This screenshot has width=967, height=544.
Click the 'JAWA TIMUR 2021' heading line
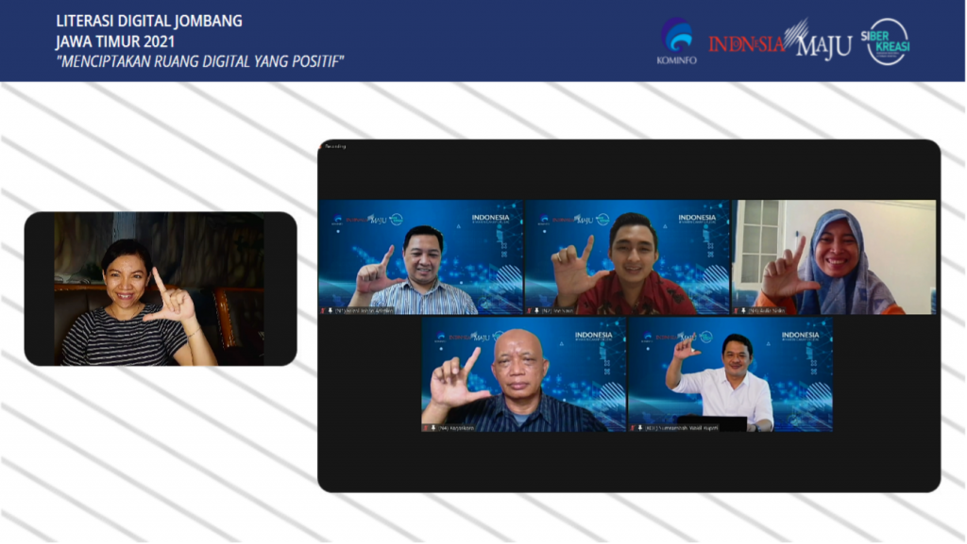tap(115, 41)
